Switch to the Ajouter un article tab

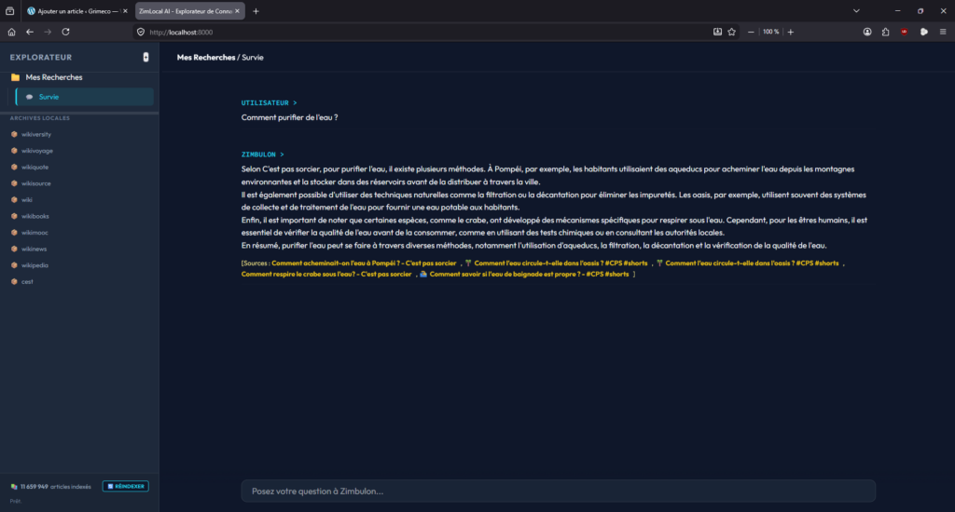click(76, 11)
